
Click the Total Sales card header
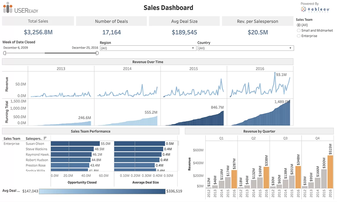coord(38,21)
